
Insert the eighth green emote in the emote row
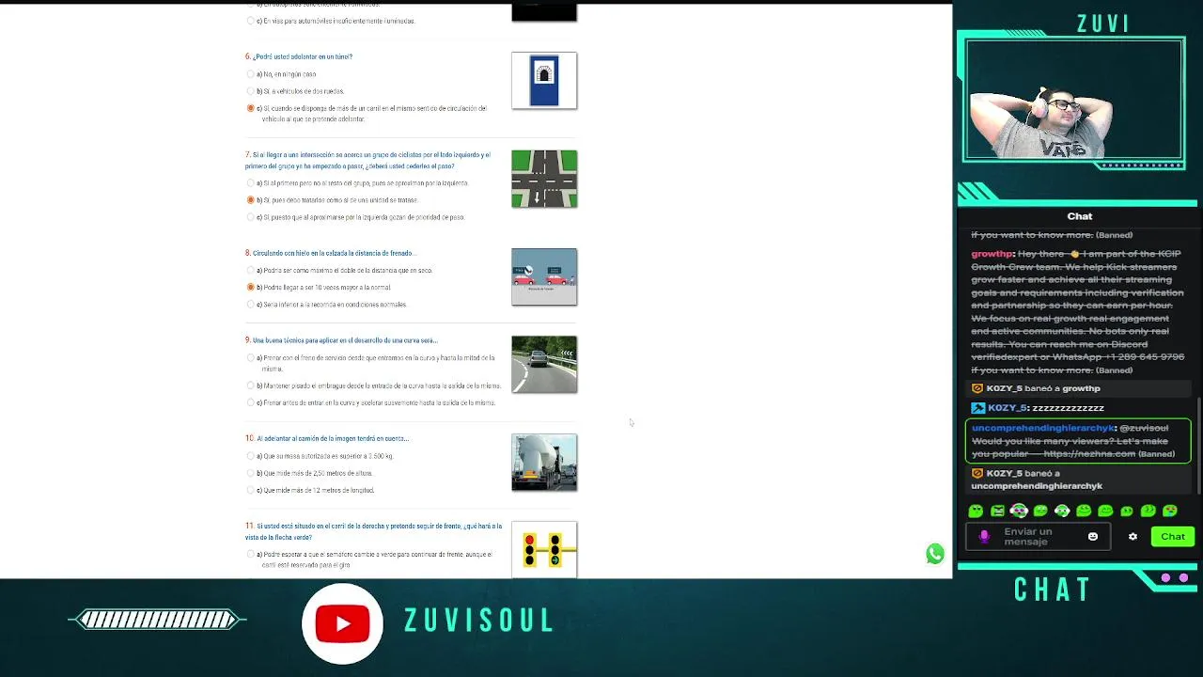pos(1127,512)
